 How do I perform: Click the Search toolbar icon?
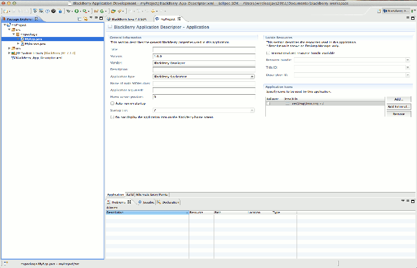(120, 11)
